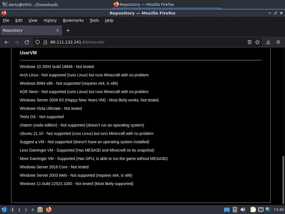This screenshot has height=214, width=285.
Task: Click Firefox quick-launch icon in taskbar
Action: (x=48, y=210)
